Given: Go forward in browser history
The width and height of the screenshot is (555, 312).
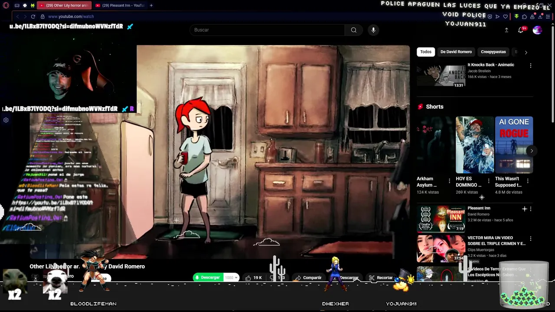Looking at the screenshot, I should [x=25, y=16].
